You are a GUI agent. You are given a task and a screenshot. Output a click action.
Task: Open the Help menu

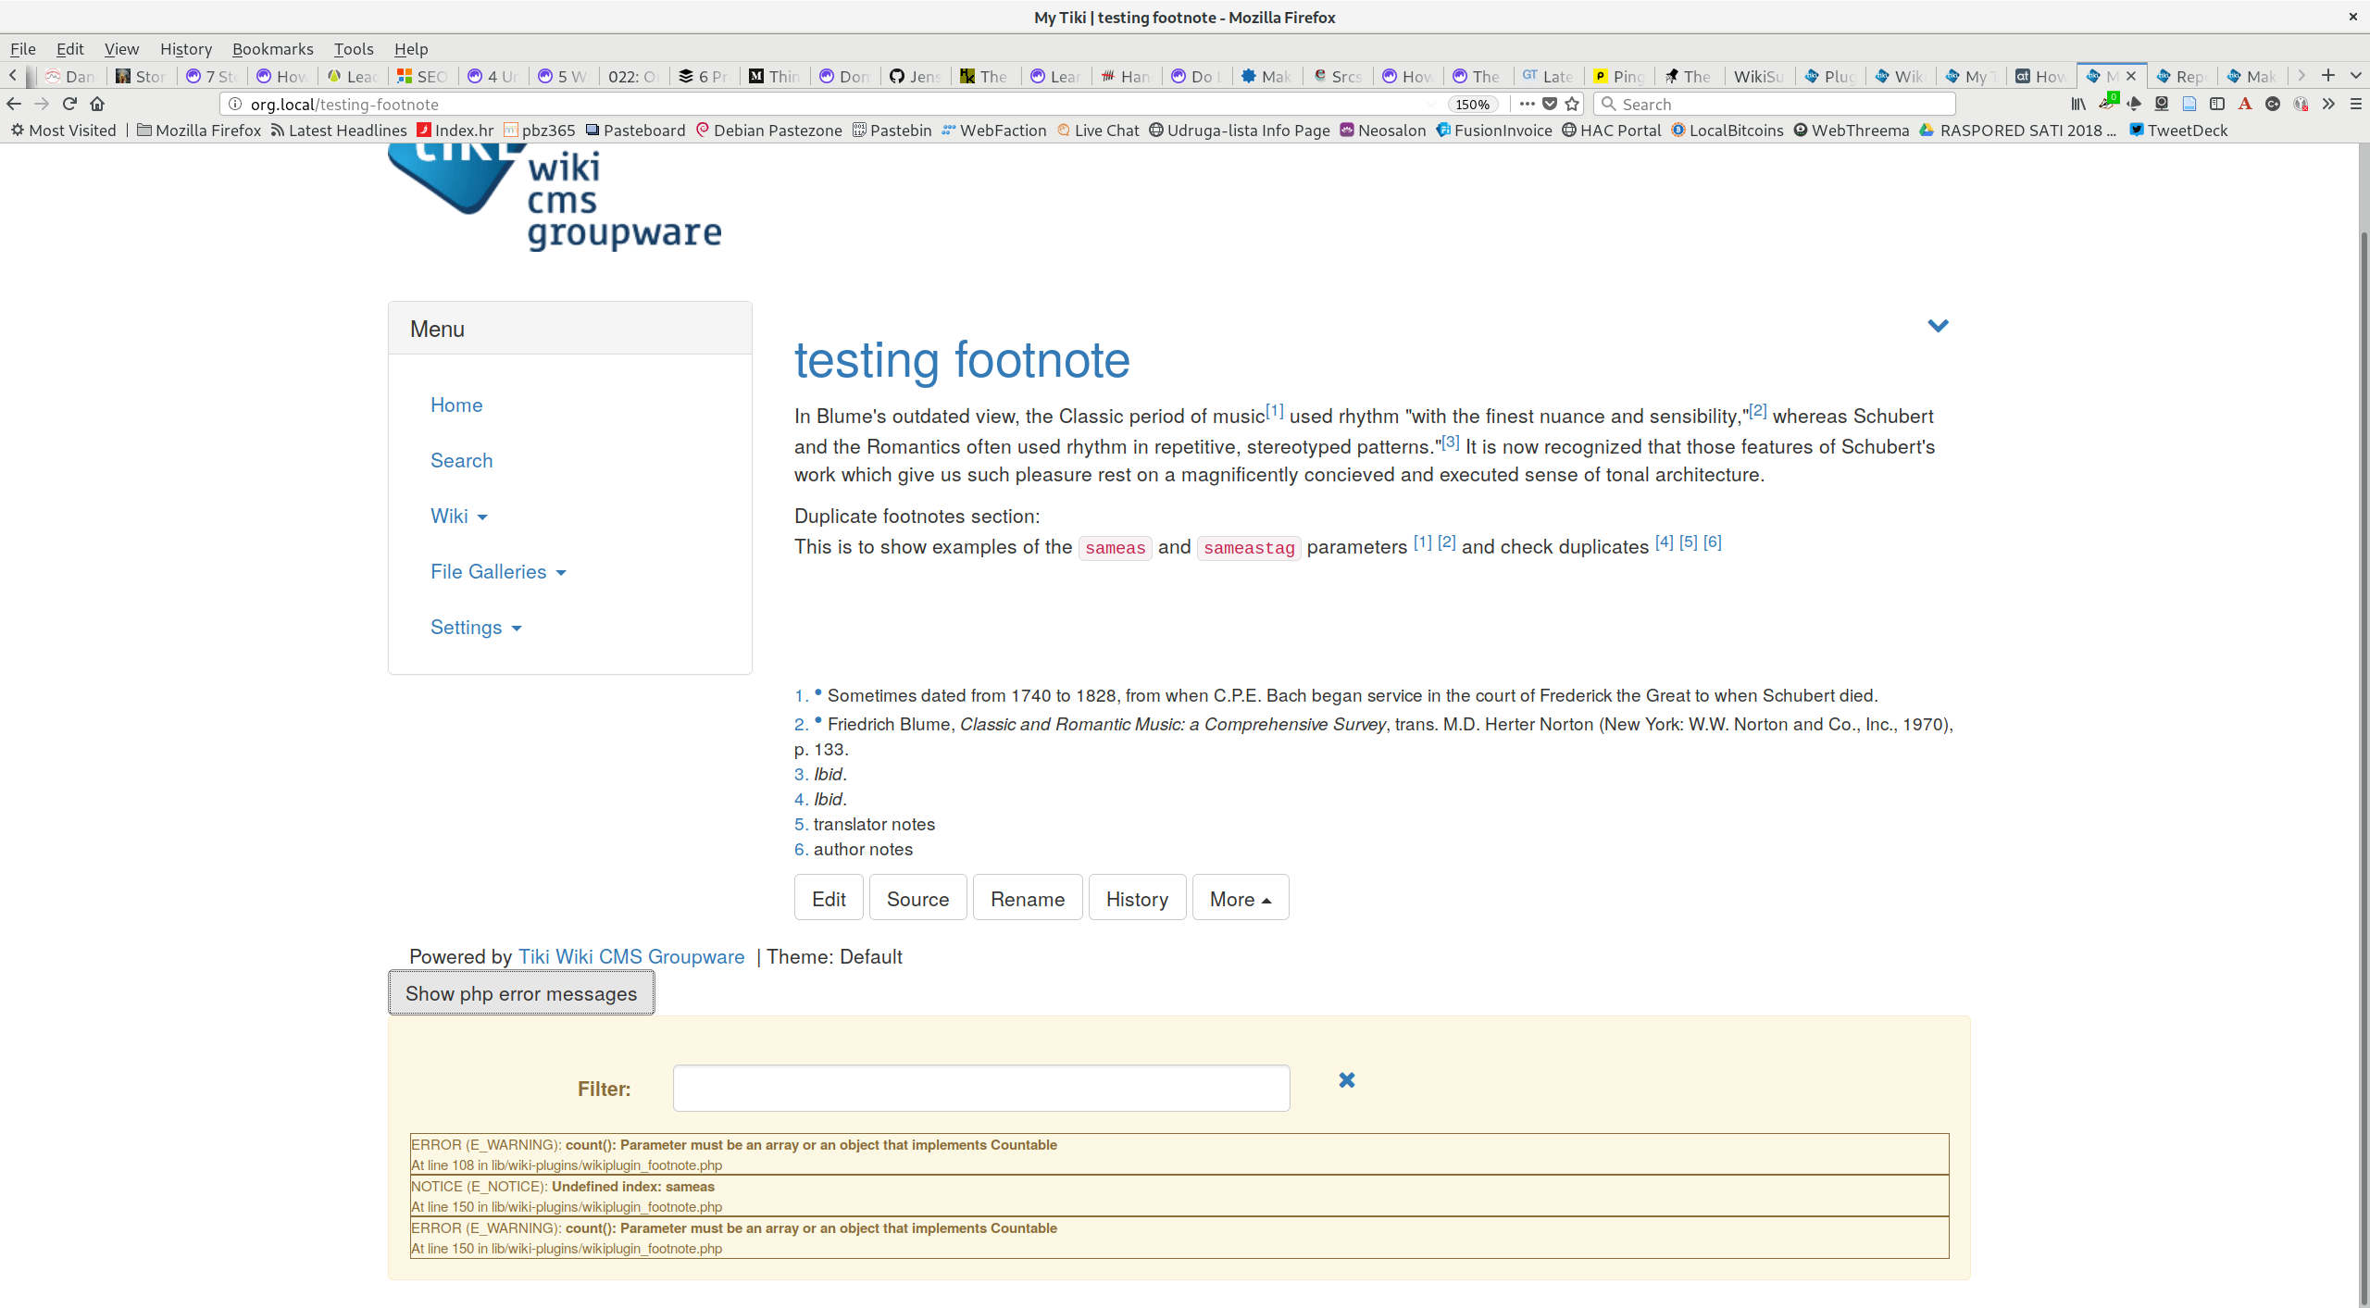pyautogui.click(x=411, y=49)
